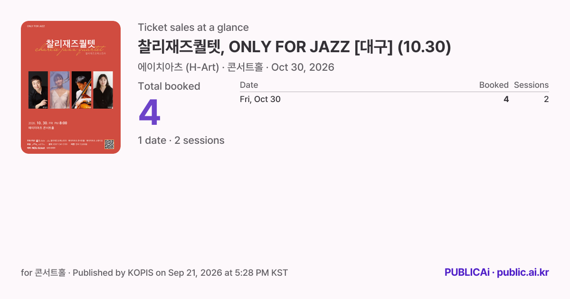This screenshot has width=570, height=299.
Task: Click the Booked column header
Action: (494, 85)
